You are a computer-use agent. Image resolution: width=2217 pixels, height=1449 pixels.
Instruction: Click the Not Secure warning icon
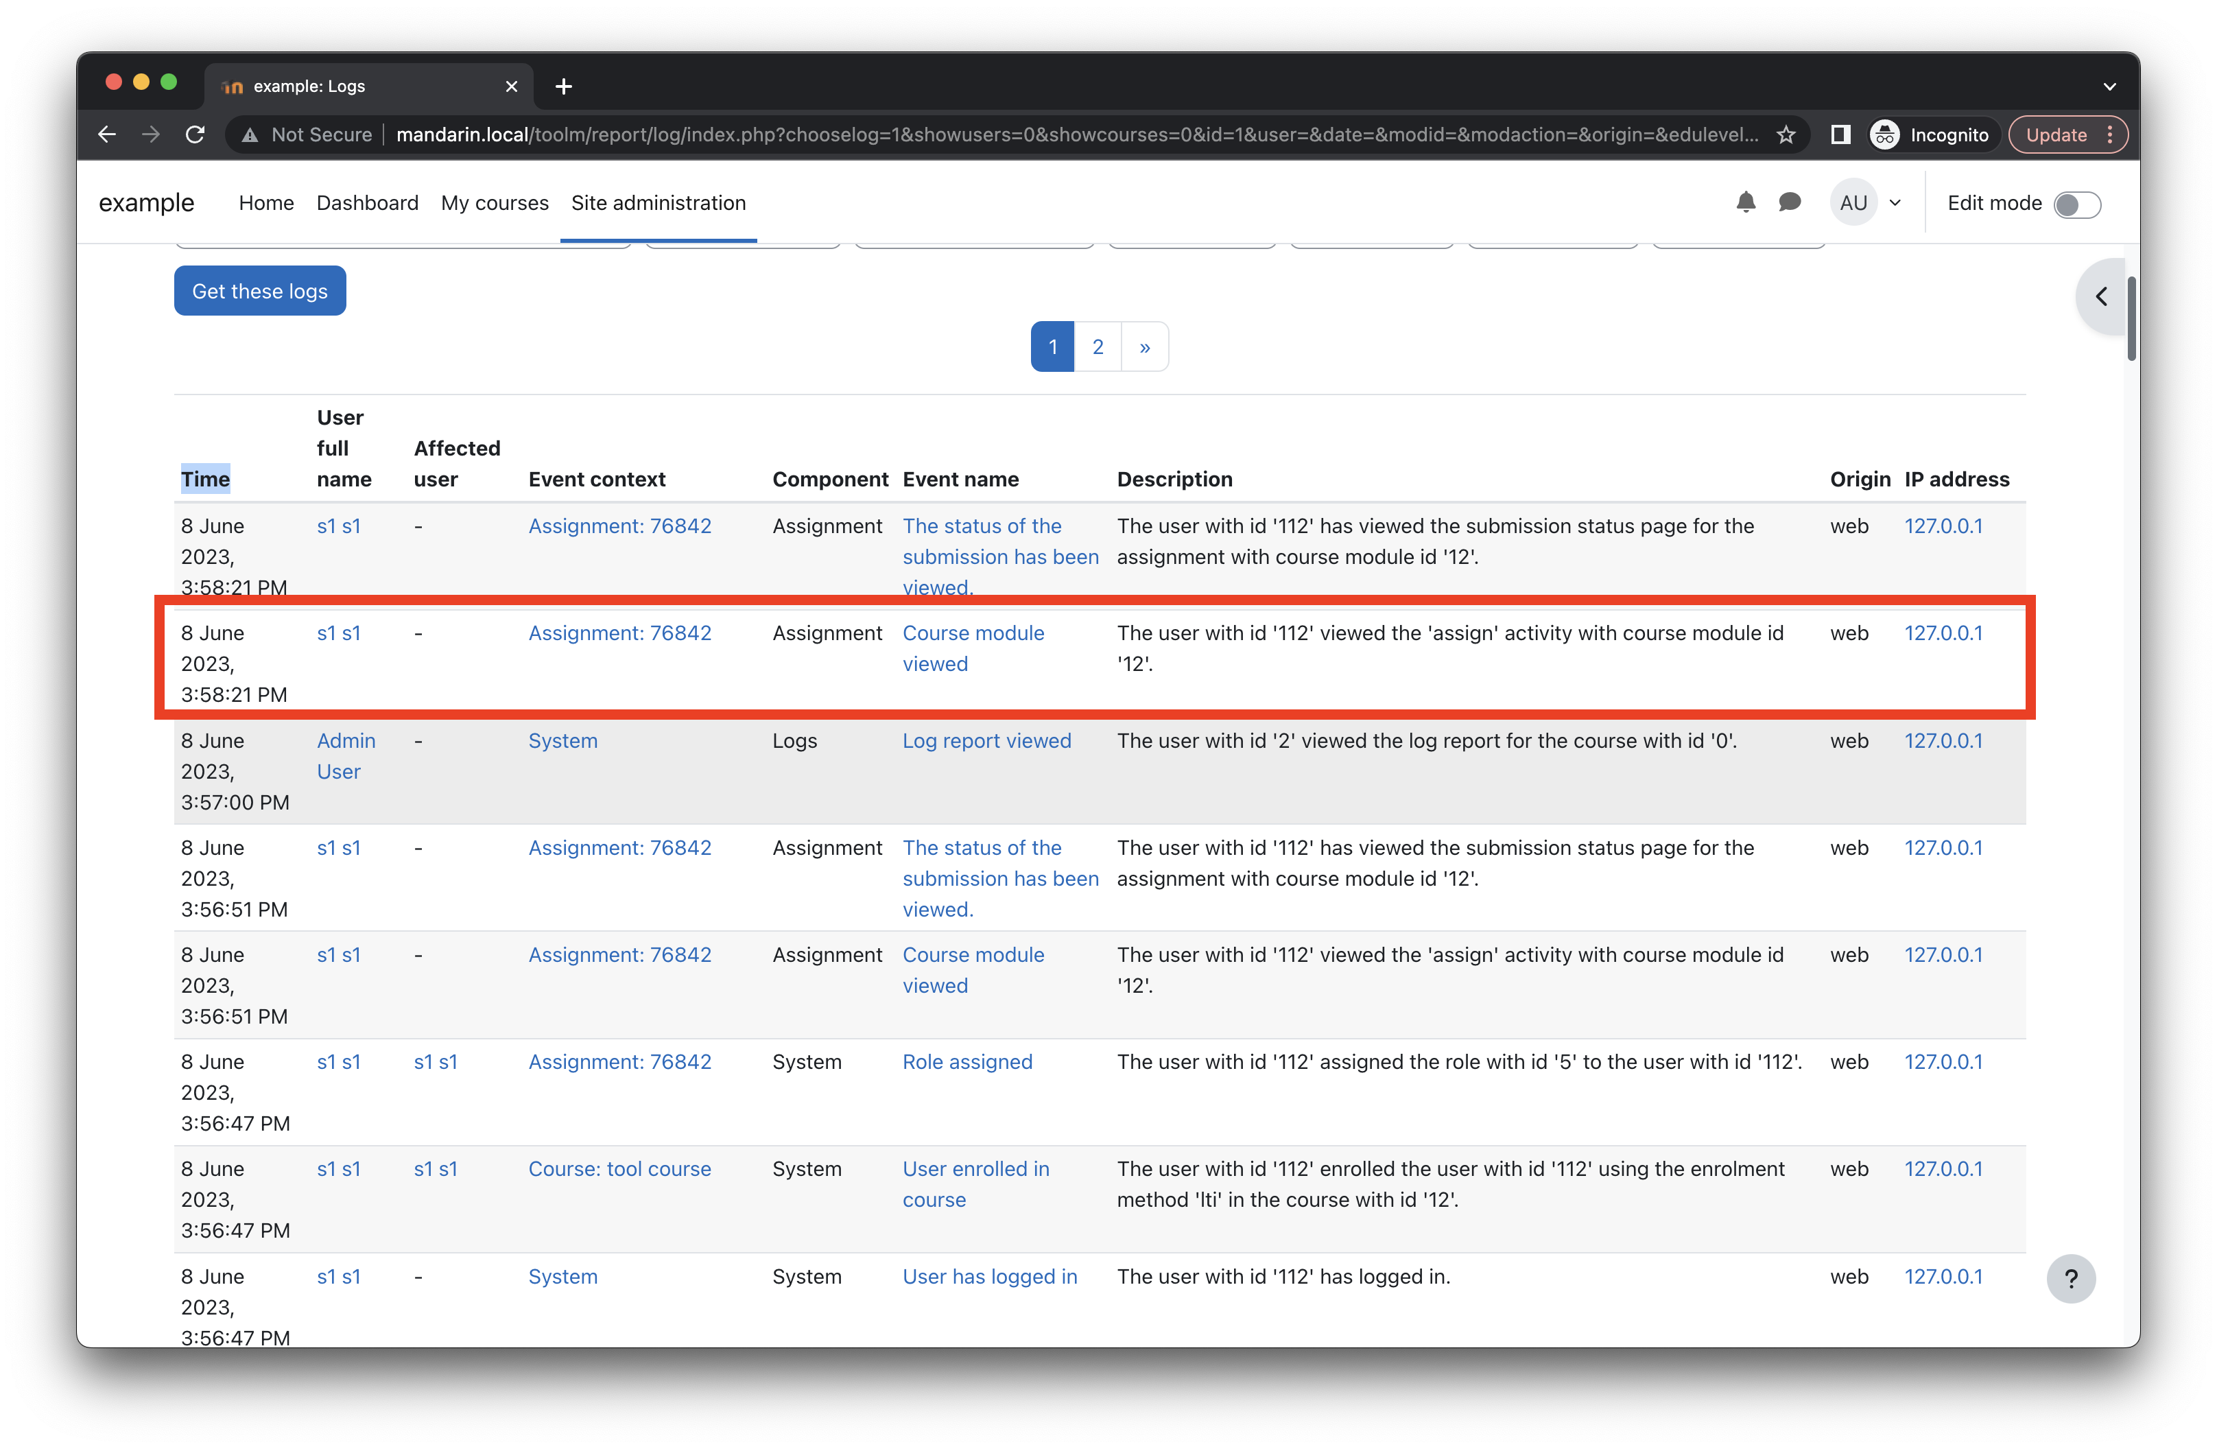[x=250, y=135]
